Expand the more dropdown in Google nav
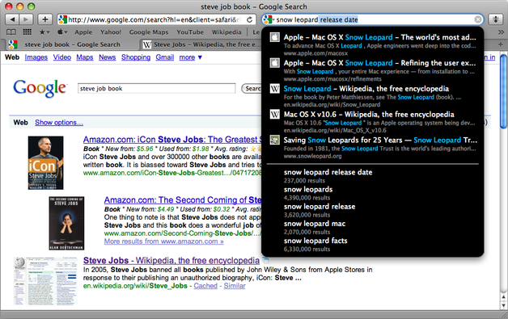Image resolution: width=508 pixels, height=319 pixels. pos(191,57)
